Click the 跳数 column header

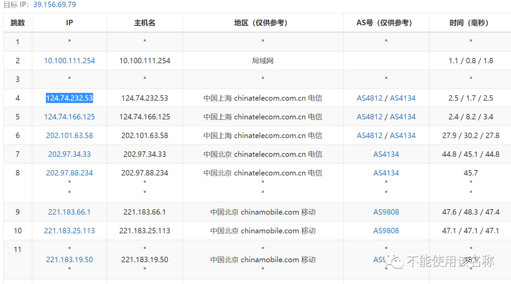click(x=18, y=23)
